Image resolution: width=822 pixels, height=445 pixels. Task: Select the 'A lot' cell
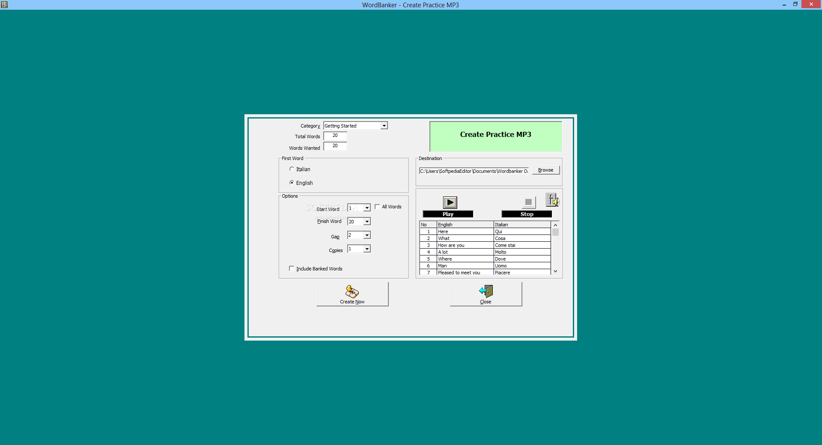465,252
